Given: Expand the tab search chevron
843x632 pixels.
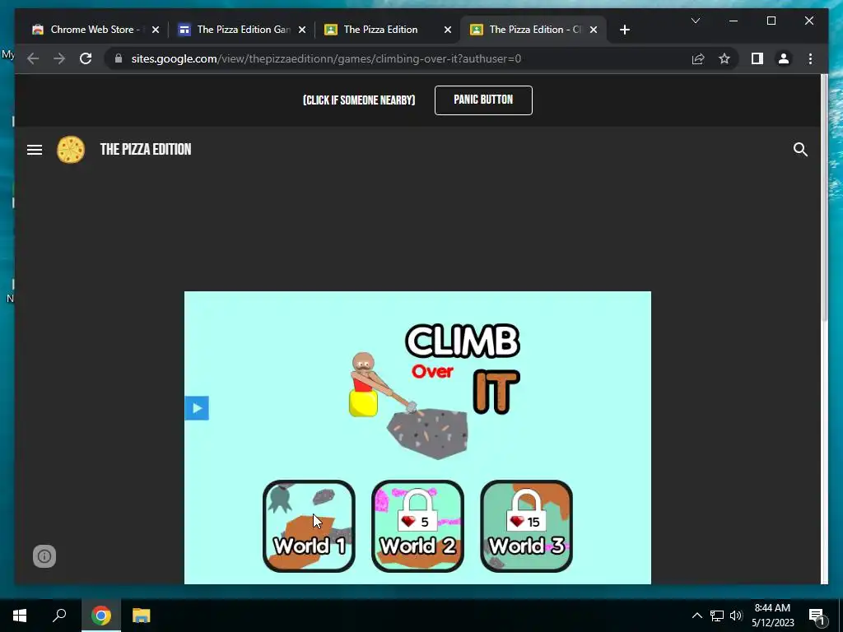Looking at the screenshot, I should click(695, 21).
